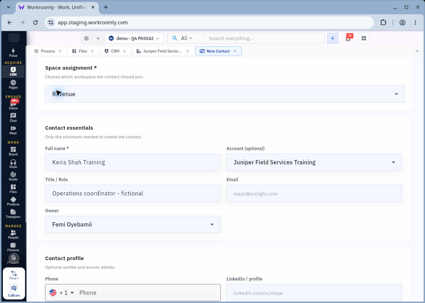Open Meet in the sidebar
The image size is (425, 303).
(x=13, y=130)
